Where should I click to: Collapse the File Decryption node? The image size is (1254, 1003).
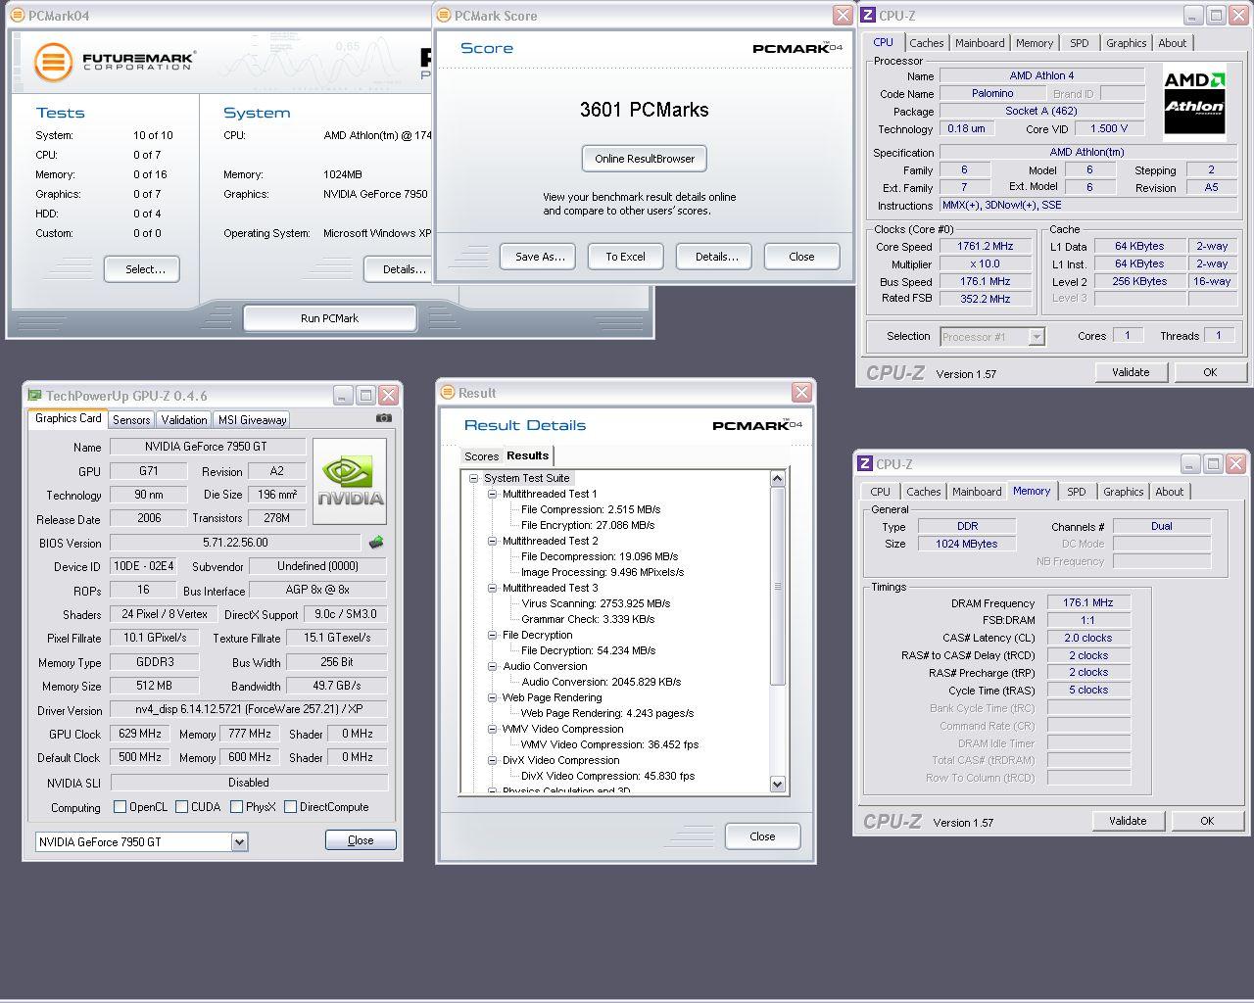(x=492, y=635)
